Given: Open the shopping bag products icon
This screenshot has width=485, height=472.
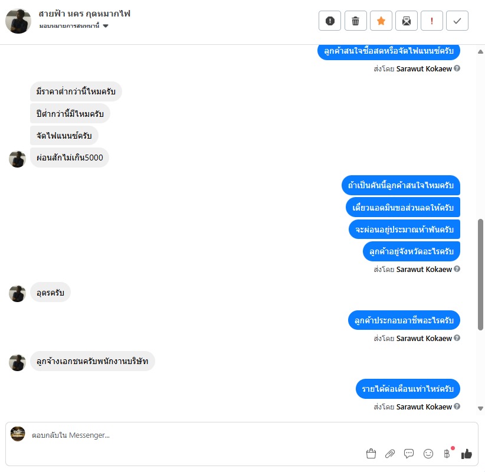Looking at the screenshot, I should (371, 454).
